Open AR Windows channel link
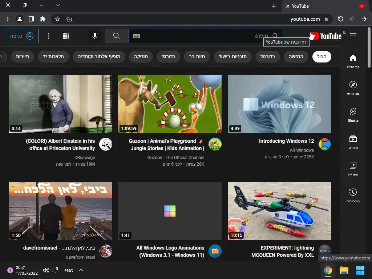This screenshot has height=279, width=372. pyautogui.click(x=302, y=150)
